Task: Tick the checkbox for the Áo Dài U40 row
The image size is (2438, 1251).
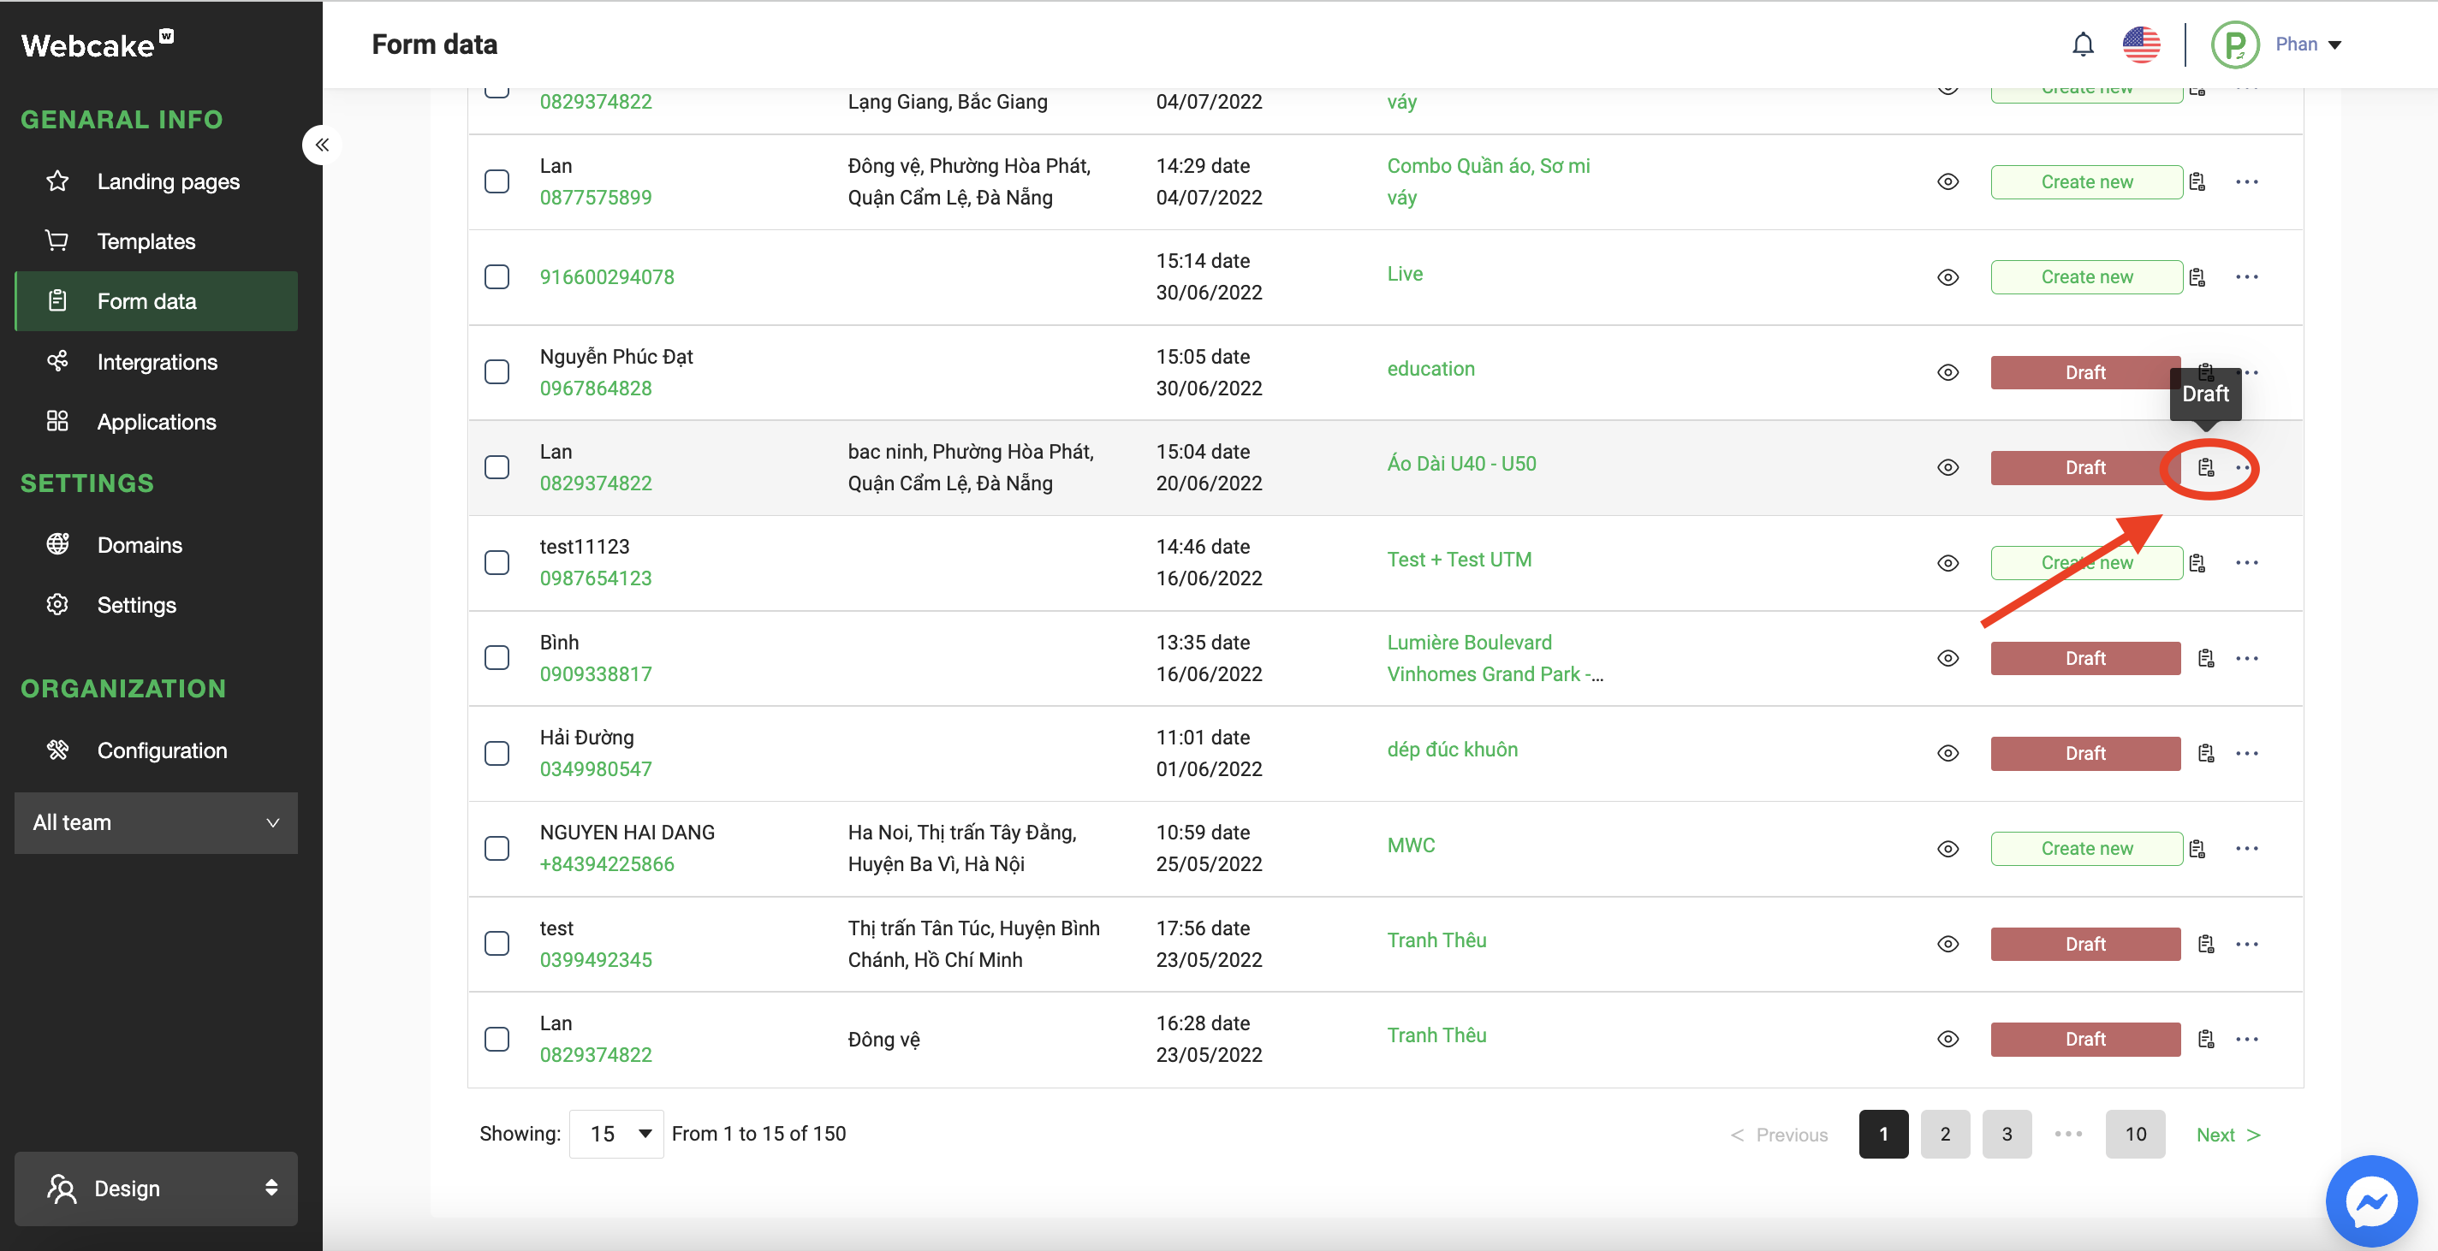Action: (x=497, y=467)
